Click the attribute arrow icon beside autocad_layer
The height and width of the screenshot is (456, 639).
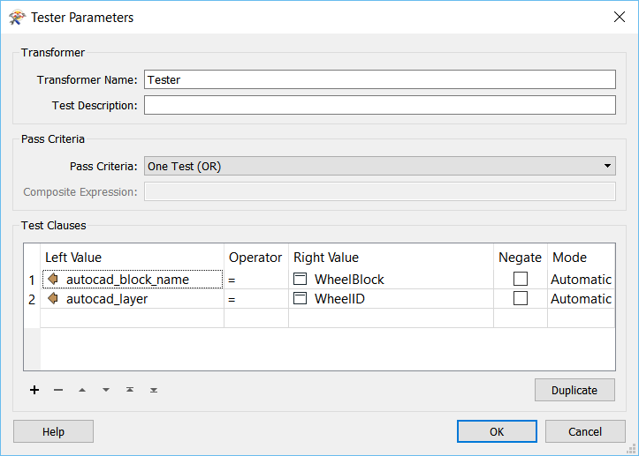53,299
